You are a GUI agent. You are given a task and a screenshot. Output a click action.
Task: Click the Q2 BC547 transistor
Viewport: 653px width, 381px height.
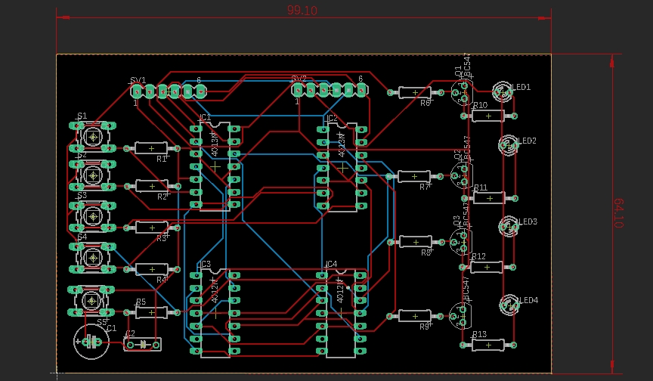462,175
